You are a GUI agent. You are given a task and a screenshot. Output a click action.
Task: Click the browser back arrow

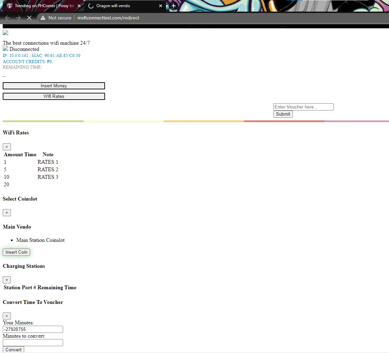coord(8,18)
